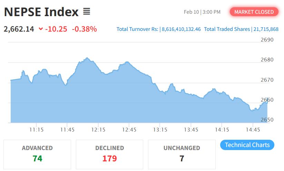Open the menu icon beside NEPSE Index
This screenshot has width=284, height=171.
click(87, 12)
